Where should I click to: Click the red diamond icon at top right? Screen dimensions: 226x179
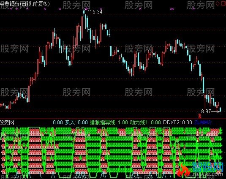[218, 4]
